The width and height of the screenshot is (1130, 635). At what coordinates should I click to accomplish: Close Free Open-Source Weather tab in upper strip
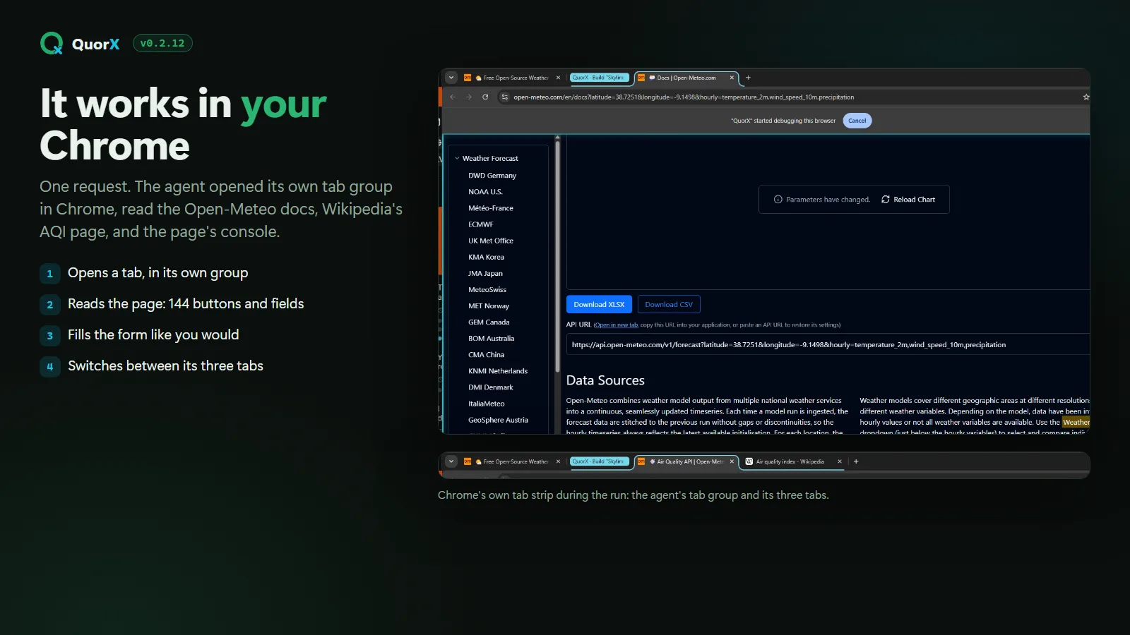pyautogui.click(x=558, y=78)
